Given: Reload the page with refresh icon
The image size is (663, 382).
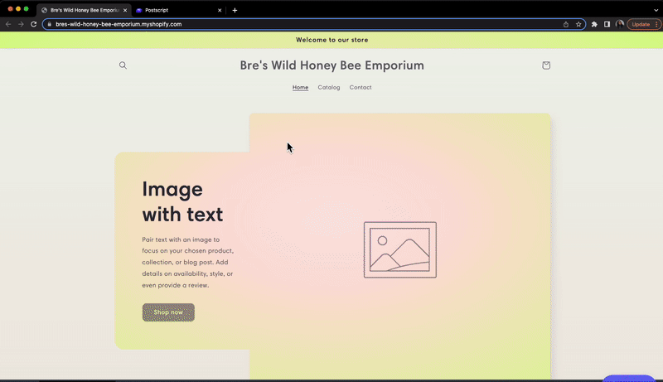Looking at the screenshot, I should (x=34, y=24).
